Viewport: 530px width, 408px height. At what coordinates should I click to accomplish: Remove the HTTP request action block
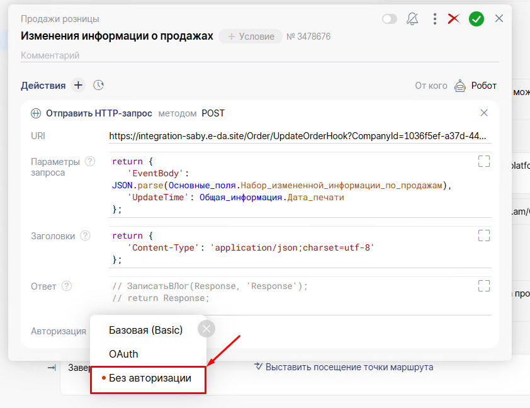484,113
